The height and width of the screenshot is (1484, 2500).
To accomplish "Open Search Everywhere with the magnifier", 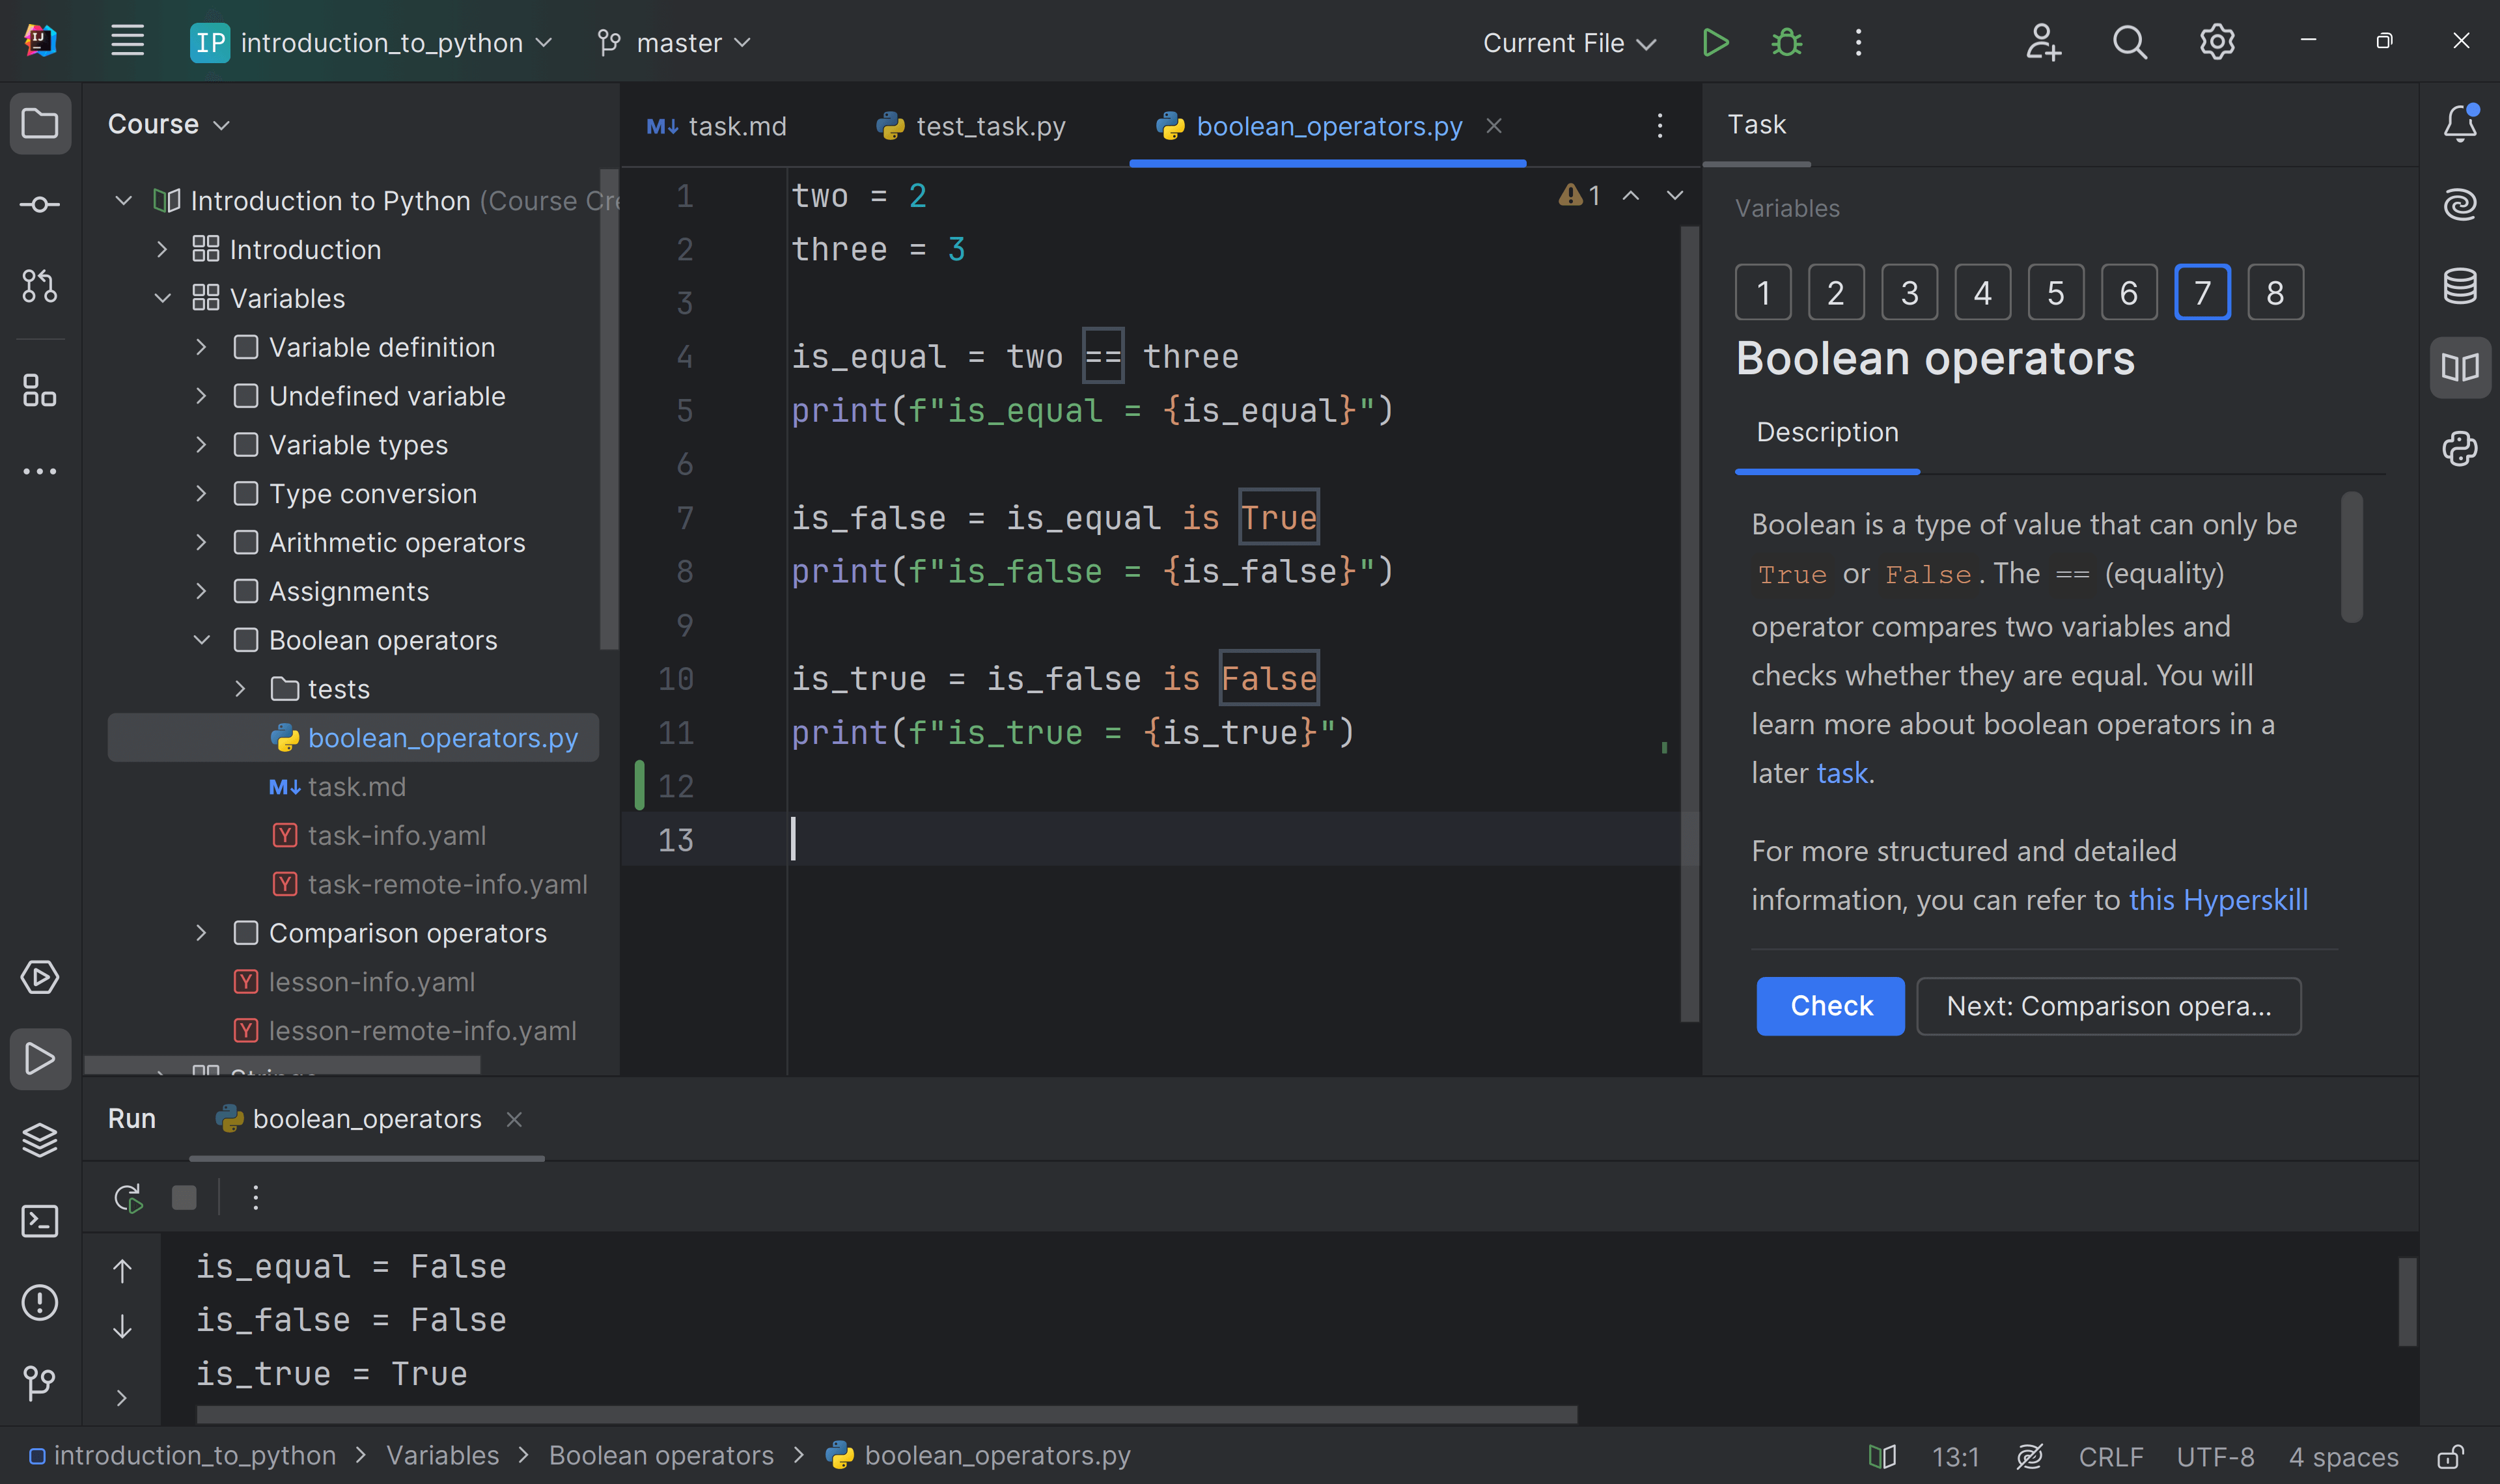I will 2129,42.
